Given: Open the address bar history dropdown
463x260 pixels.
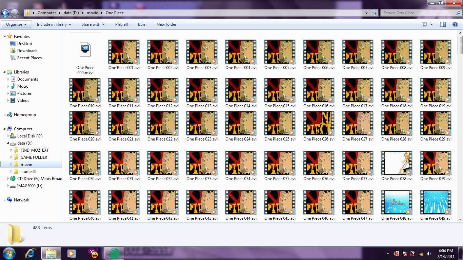Looking at the screenshot, I should click(366, 13).
